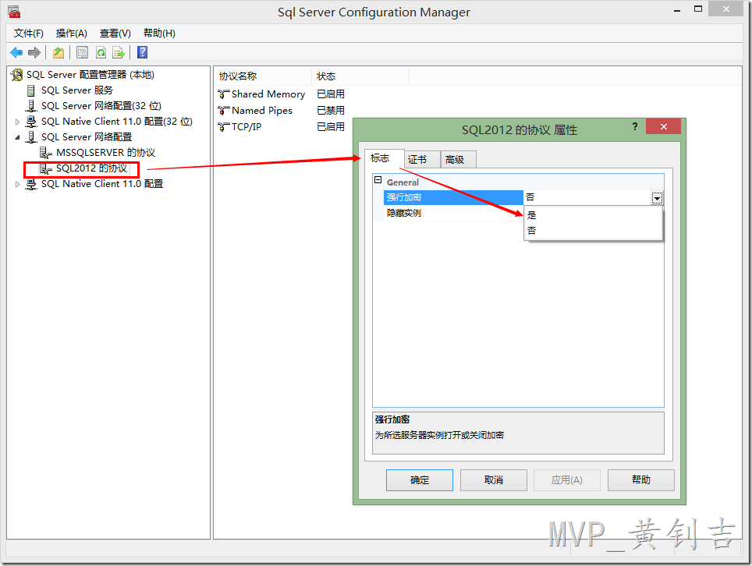This screenshot has width=752, height=566.
Task: Click the 协议名称 column header
Action: point(262,76)
